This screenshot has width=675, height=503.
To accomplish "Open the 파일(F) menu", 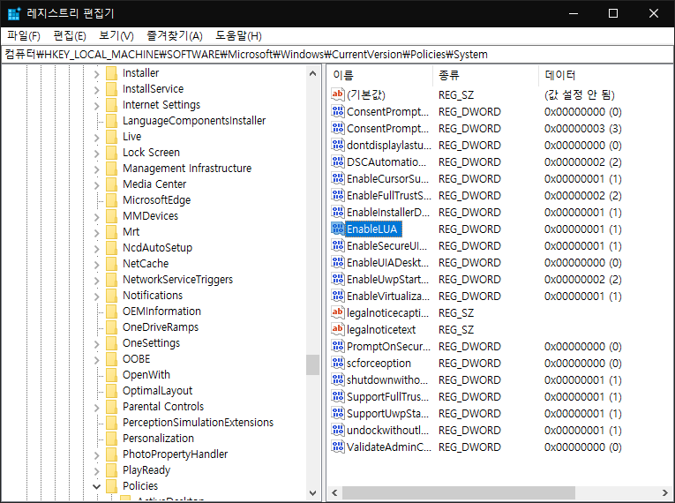I will coord(24,36).
